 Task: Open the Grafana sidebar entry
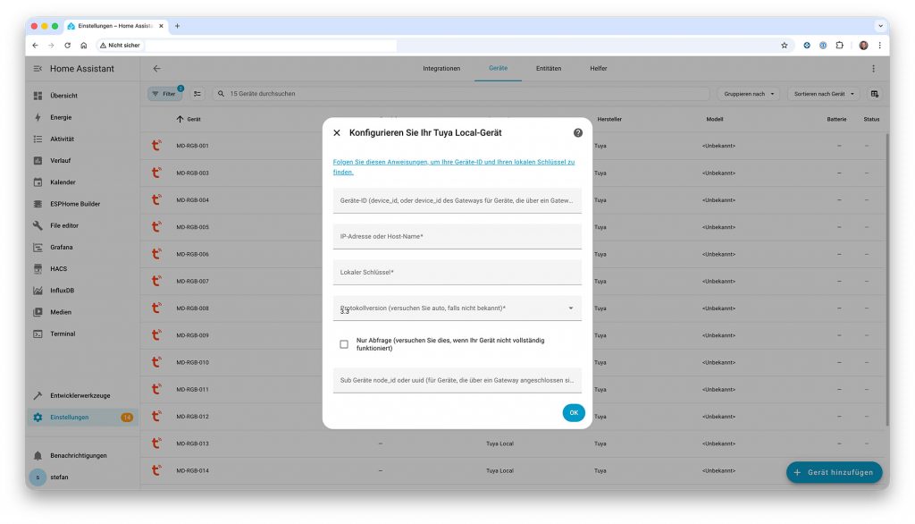[62, 247]
